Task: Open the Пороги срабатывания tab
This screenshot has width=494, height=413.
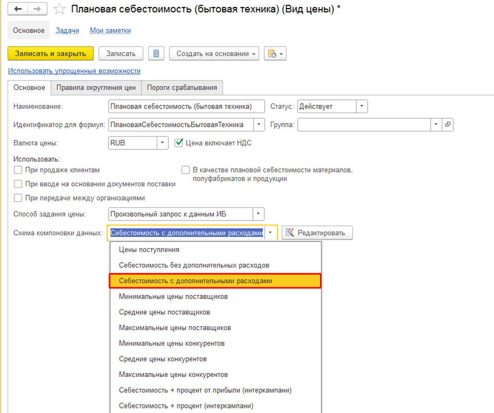Action: click(x=182, y=87)
